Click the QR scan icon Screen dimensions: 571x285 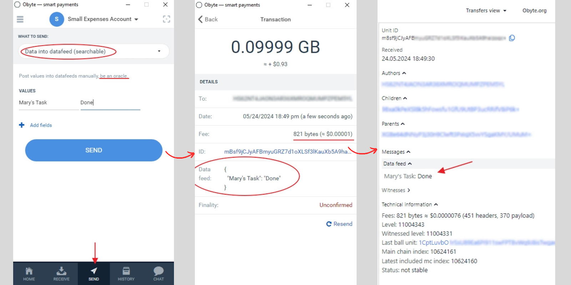pos(166,19)
